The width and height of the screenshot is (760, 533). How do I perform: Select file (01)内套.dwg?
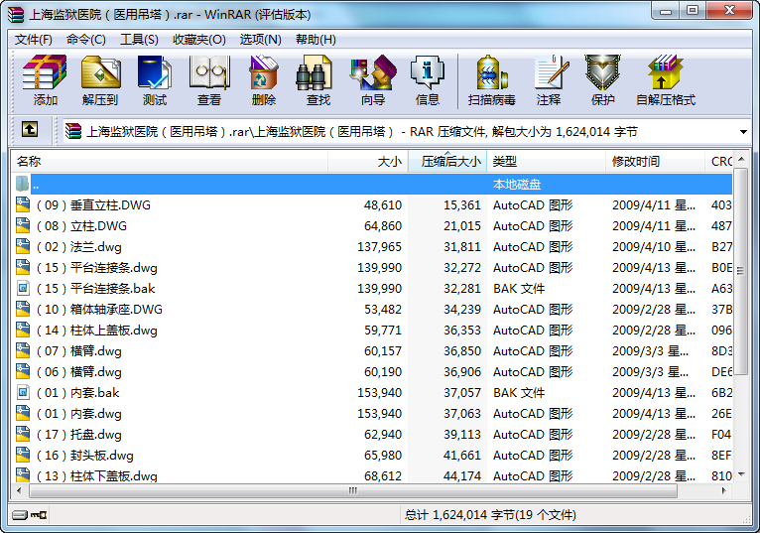pyautogui.click(x=79, y=414)
